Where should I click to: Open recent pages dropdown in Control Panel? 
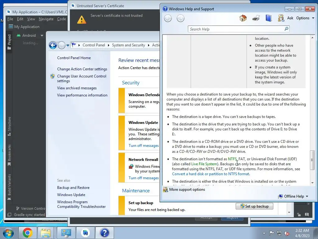68,45
